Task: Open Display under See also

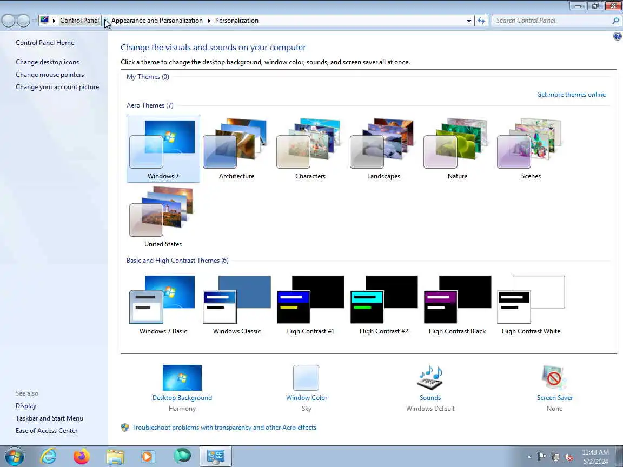Action: click(26, 406)
